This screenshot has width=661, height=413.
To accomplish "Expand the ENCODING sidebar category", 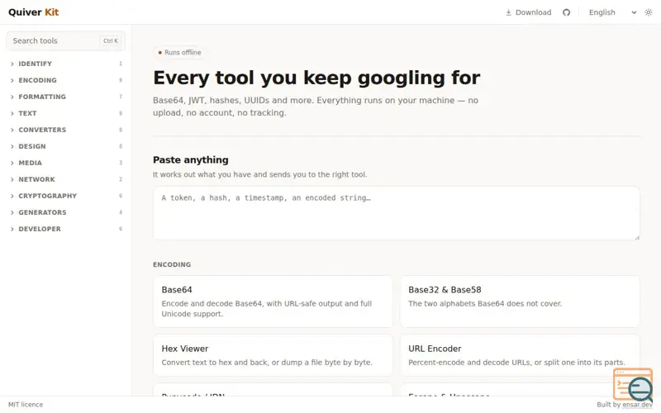I will pos(66,80).
